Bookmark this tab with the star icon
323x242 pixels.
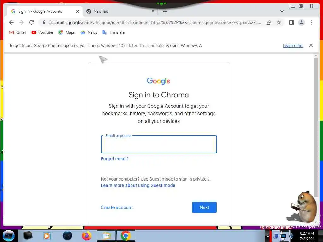279,22
